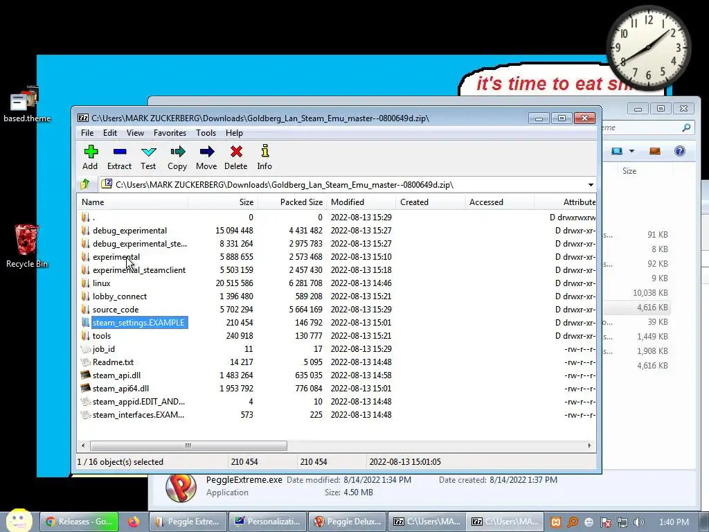The height and width of the screenshot is (532, 709).
Task: Select the steam_interfaces.EXAM... file row
Action: pos(337,415)
